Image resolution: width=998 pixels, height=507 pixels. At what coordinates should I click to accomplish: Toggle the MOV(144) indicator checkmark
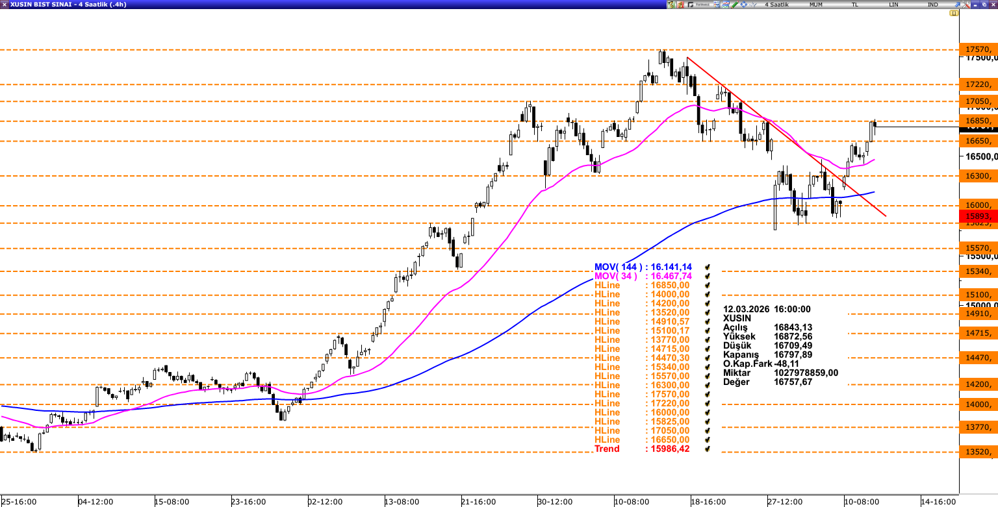(707, 267)
